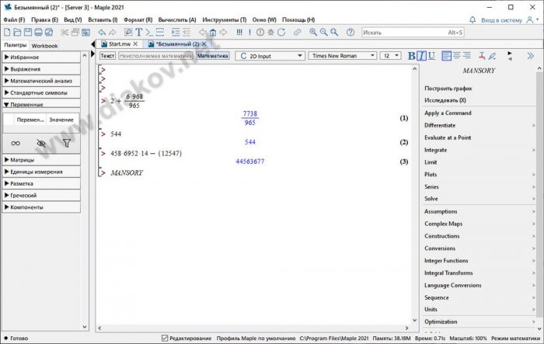Open the Вставить (I) menu
544x344 pixels.
[103, 19]
